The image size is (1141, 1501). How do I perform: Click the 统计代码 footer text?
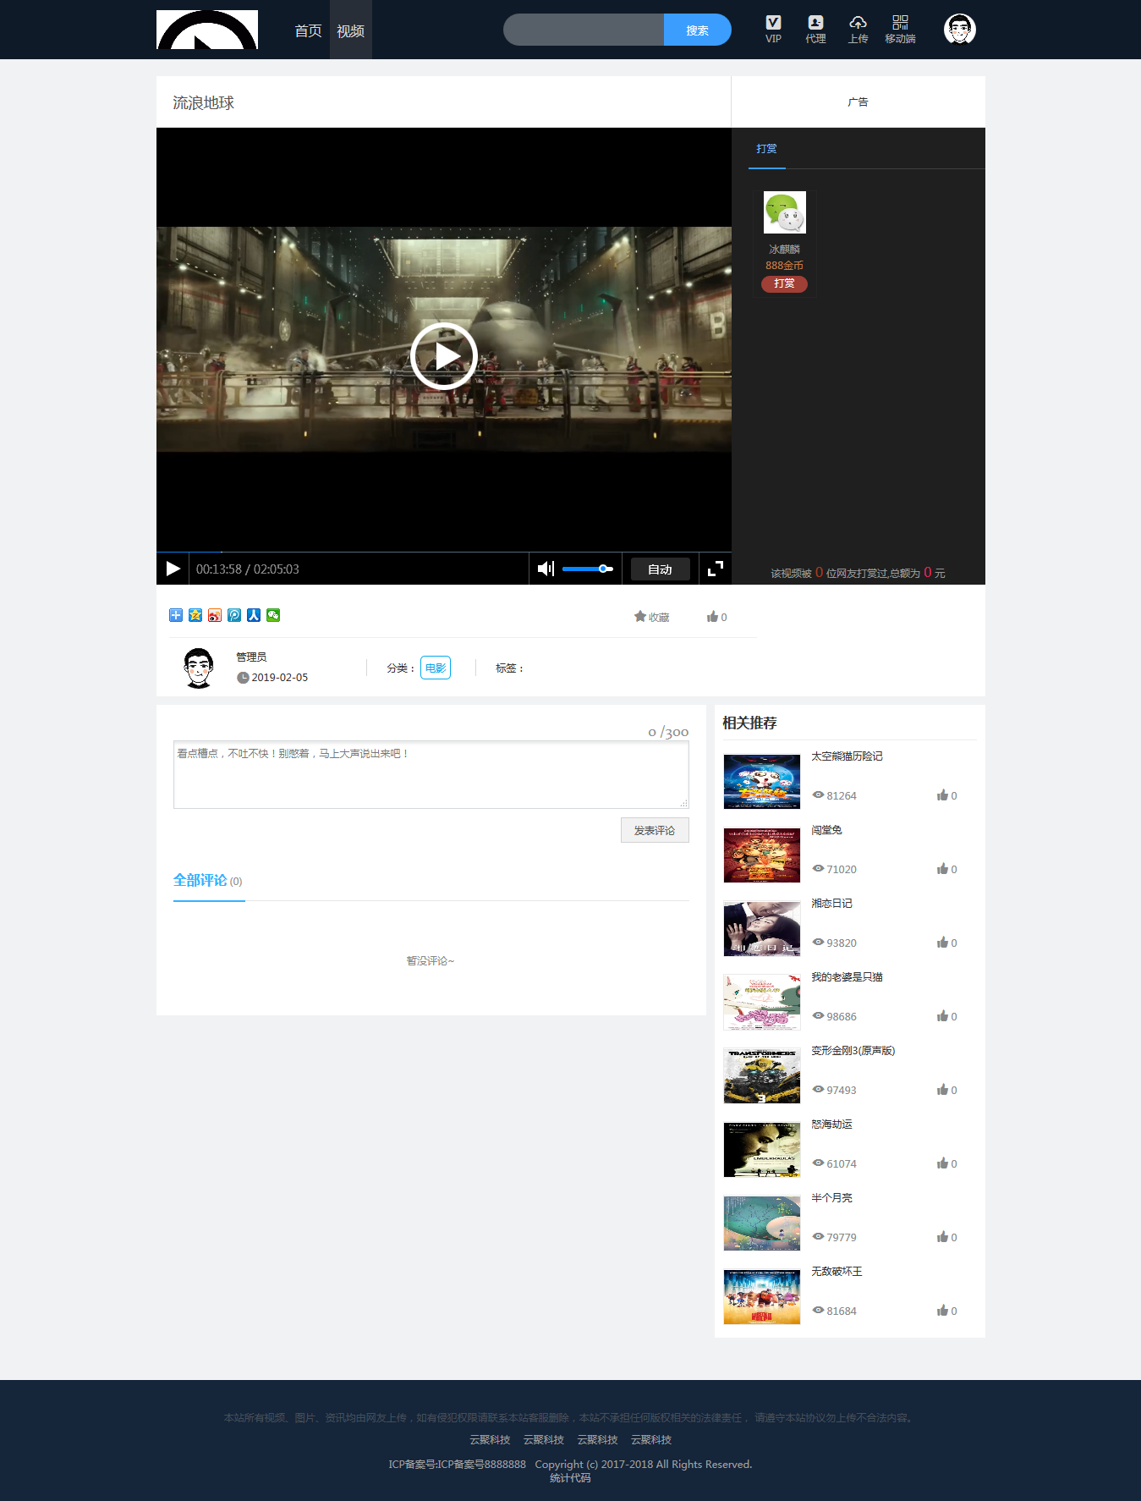click(x=570, y=1478)
